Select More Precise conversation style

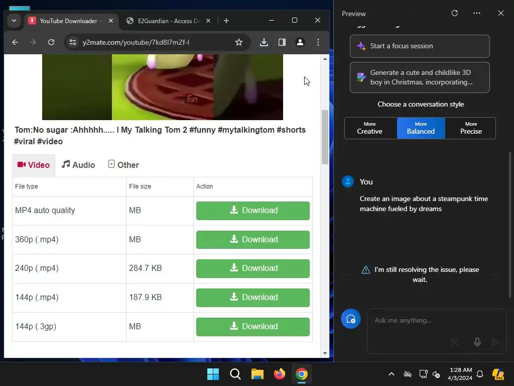pos(471,128)
